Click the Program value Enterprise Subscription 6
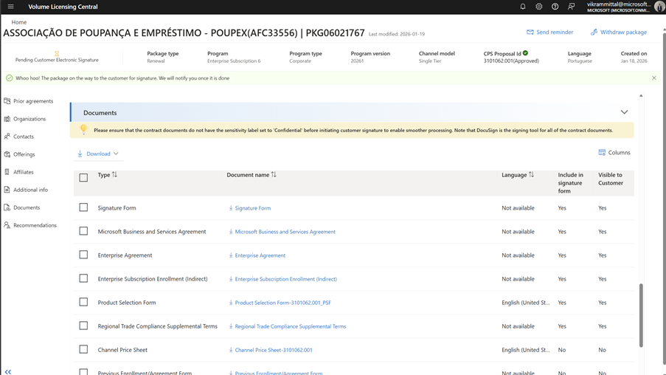 [x=234, y=61]
